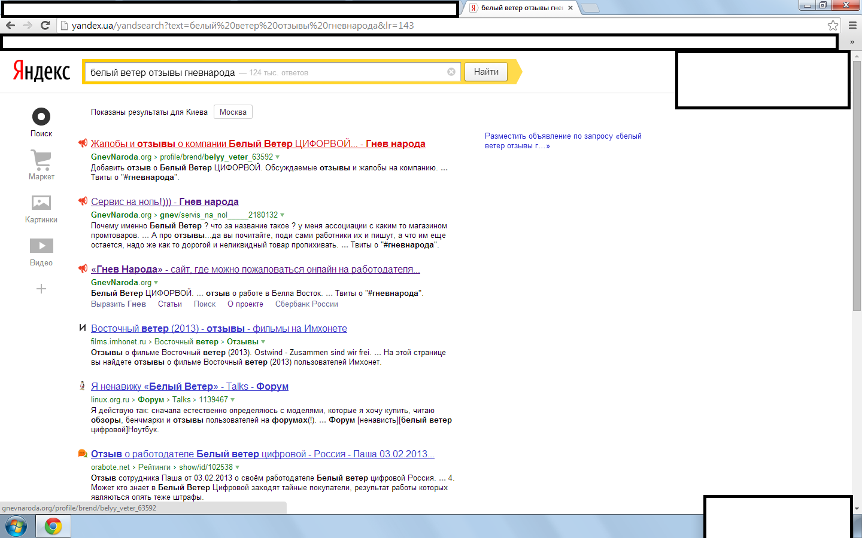Click Linux penguin favicon beside Я ненавижу result

pos(83,386)
